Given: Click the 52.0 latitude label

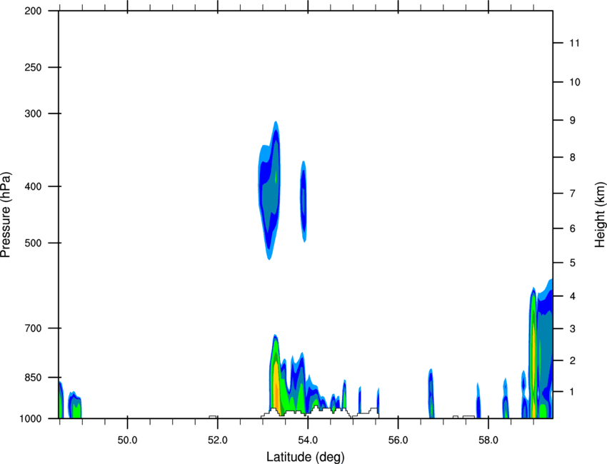Looking at the screenshot, I should coord(218,440).
